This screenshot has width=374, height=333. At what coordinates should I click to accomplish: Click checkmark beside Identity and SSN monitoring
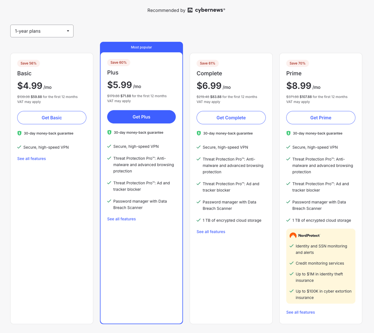point(291,246)
